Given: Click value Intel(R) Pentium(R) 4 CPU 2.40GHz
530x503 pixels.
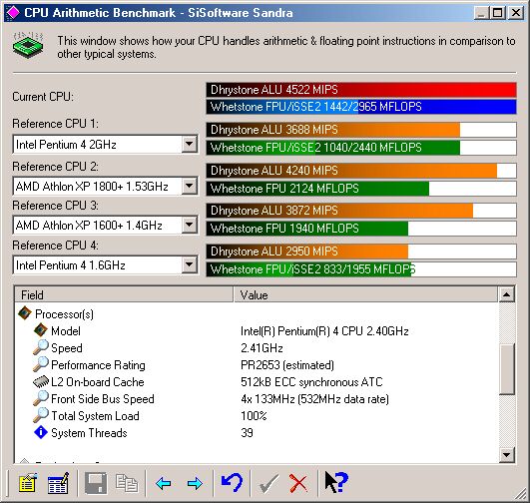Looking at the screenshot, I should click(324, 331).
